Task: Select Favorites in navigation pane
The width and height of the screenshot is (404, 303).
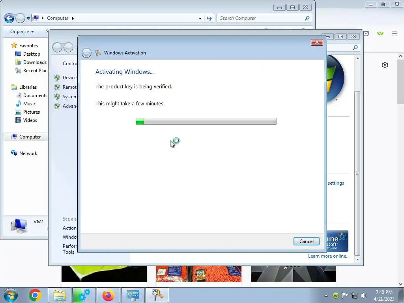Action: tap(28, 46)
